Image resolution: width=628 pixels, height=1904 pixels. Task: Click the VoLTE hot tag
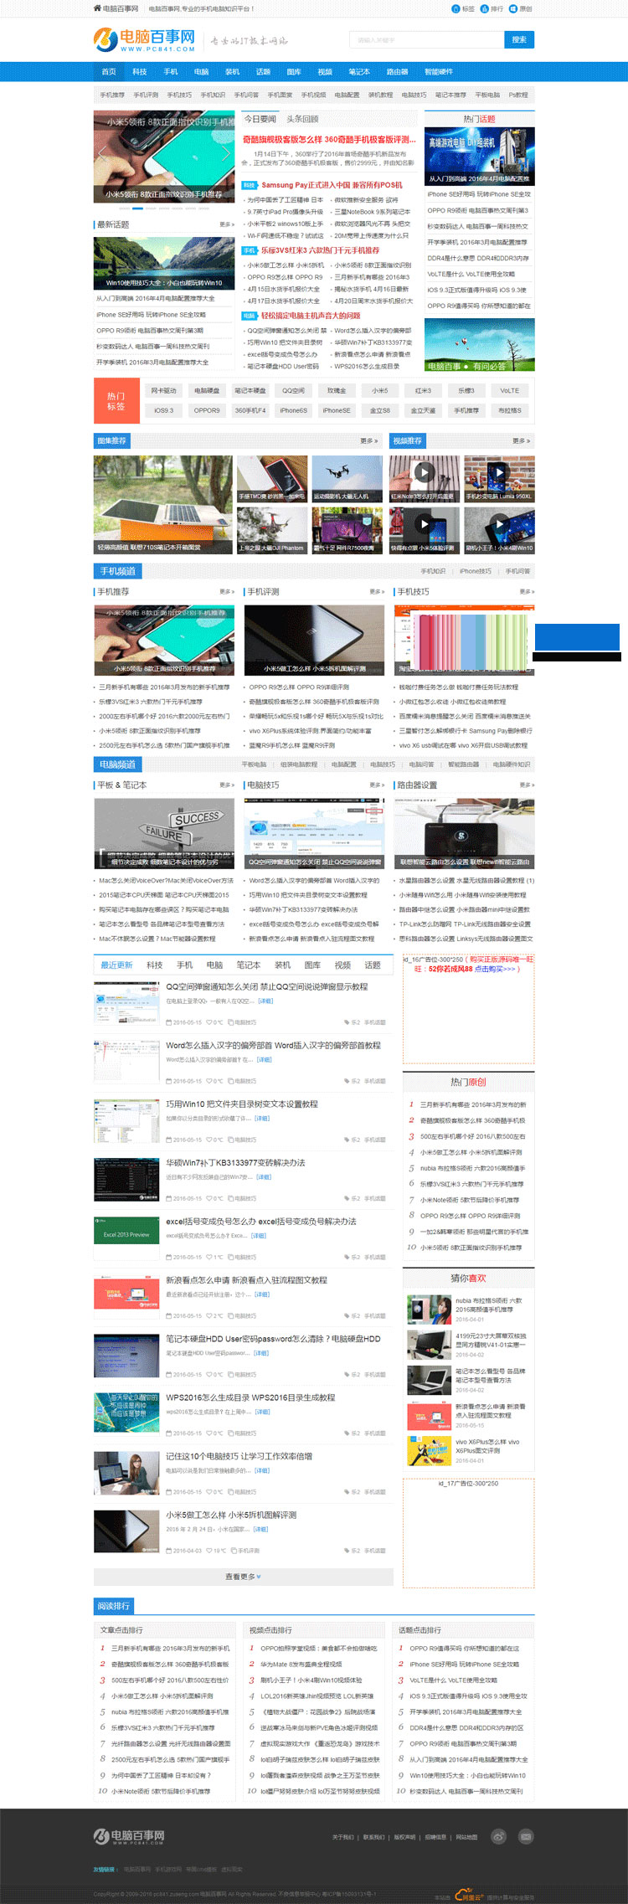click(x=509, y=390)
